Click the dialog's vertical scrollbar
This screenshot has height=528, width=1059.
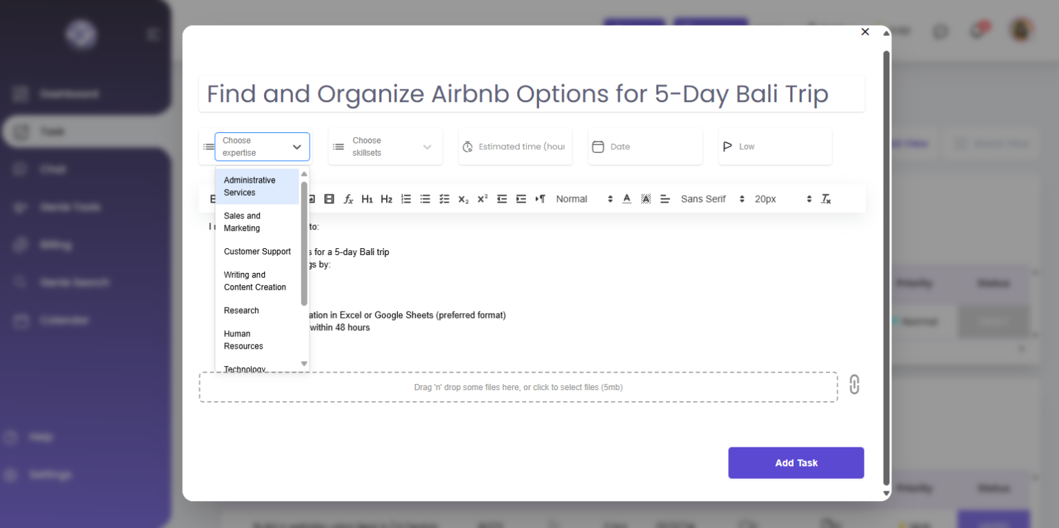click(x=887, y=267)
